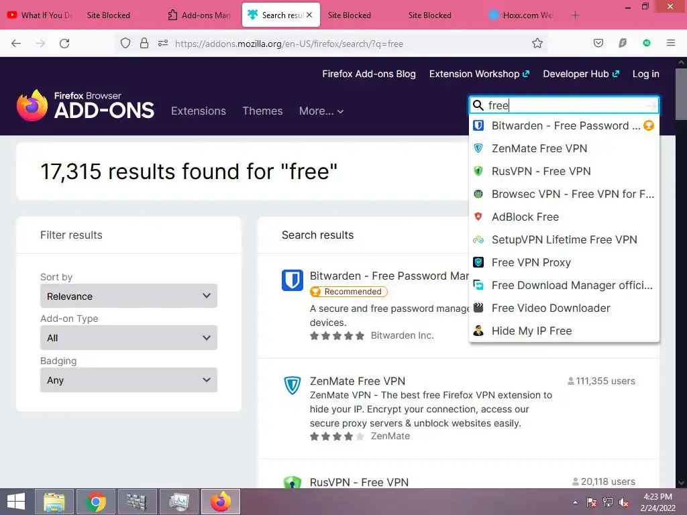Open the firewall brick-wall taskbar icon

point(137,502)
